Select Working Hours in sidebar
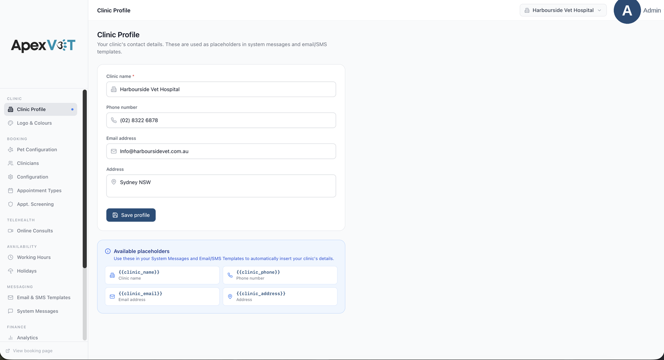This screenshot has height=360, width=664. click(x=41, y=258)
